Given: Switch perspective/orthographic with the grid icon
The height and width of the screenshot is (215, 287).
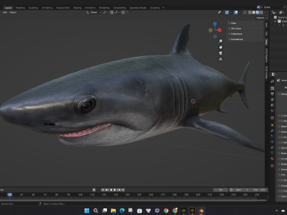Looking at the screenshot, I should (221, 59).
